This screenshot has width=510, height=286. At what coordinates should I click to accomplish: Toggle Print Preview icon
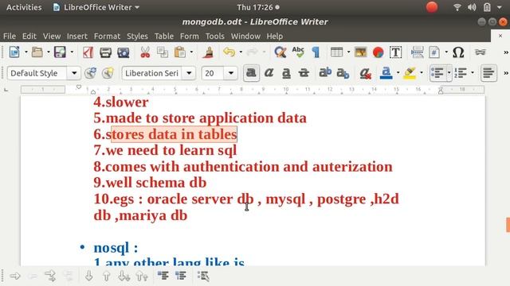tap(124, 52)
